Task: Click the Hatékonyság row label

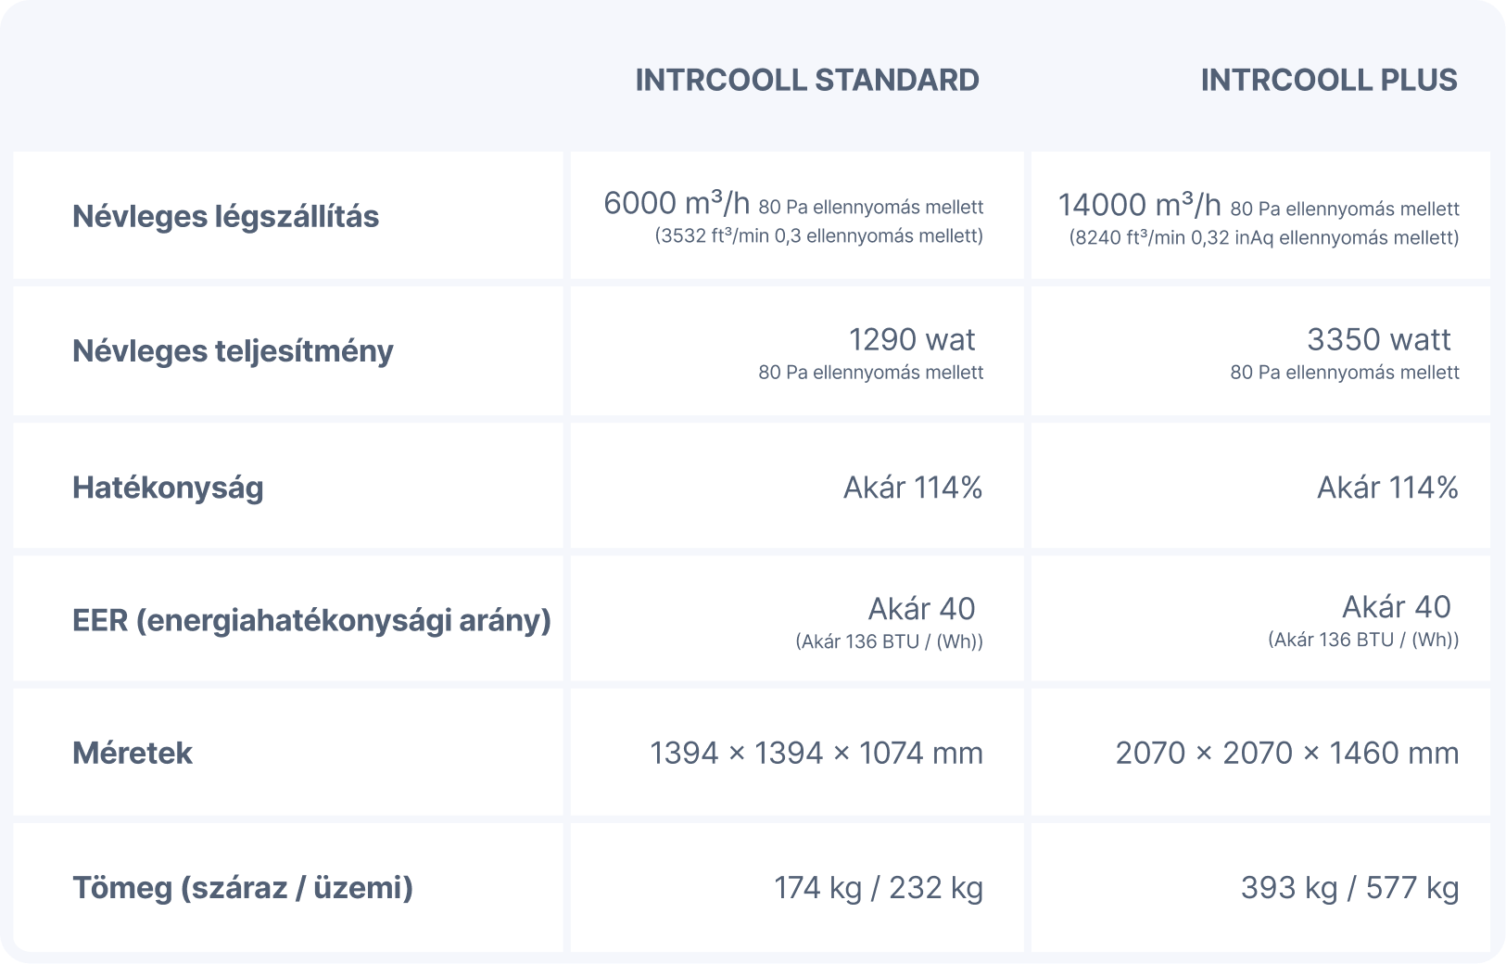Action: tap(168, 488)
